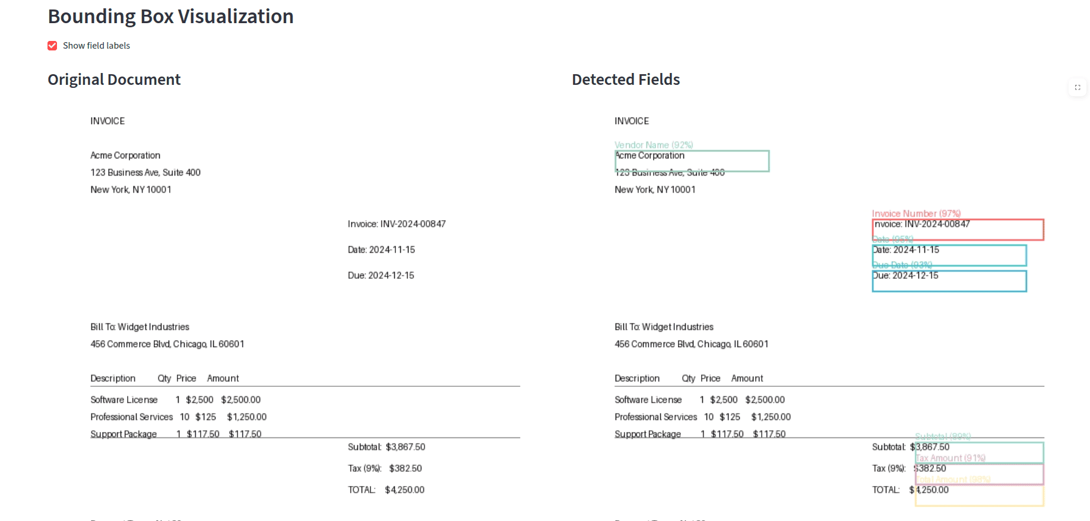This screenshot has width=1090, height=521.
Task: Click the Vendor Name bounding box
Action: click(x=692, y=161)
